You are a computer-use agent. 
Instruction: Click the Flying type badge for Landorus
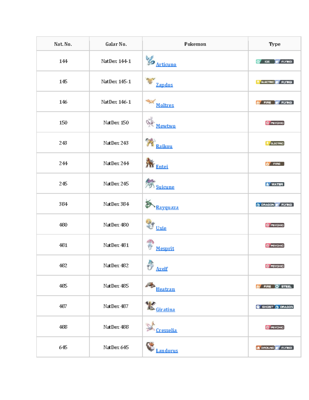click(x=284, y=348)
